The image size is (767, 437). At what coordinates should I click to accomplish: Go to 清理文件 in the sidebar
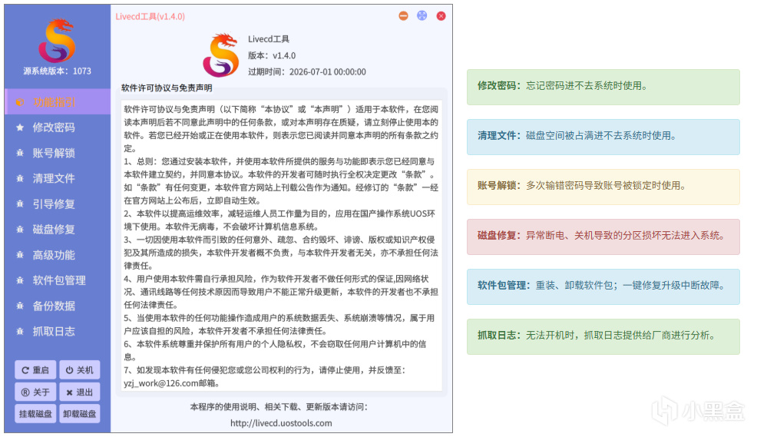tap(58, 178)
